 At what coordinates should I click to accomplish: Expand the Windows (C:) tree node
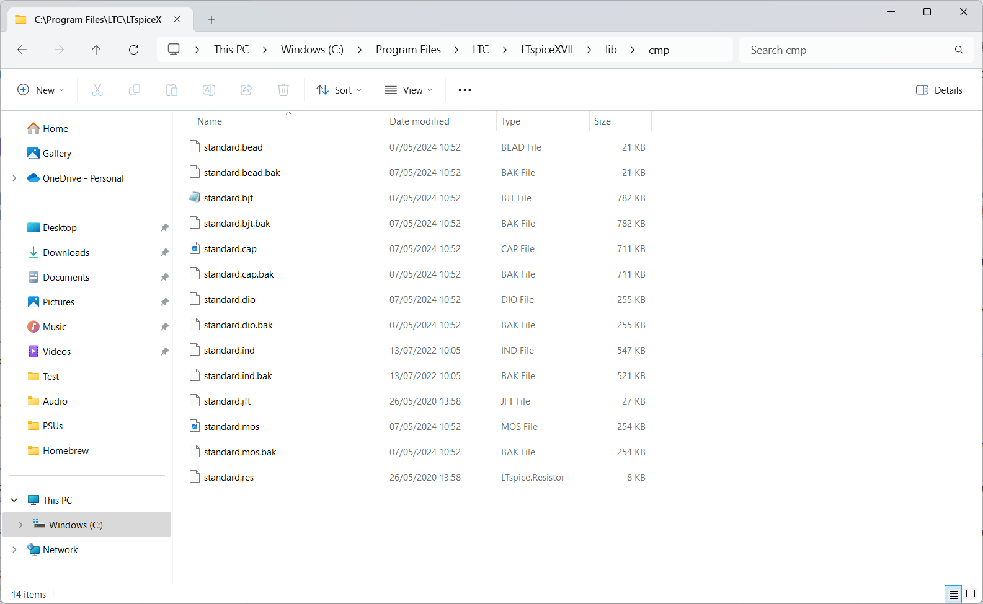click(x=20, y=525)
